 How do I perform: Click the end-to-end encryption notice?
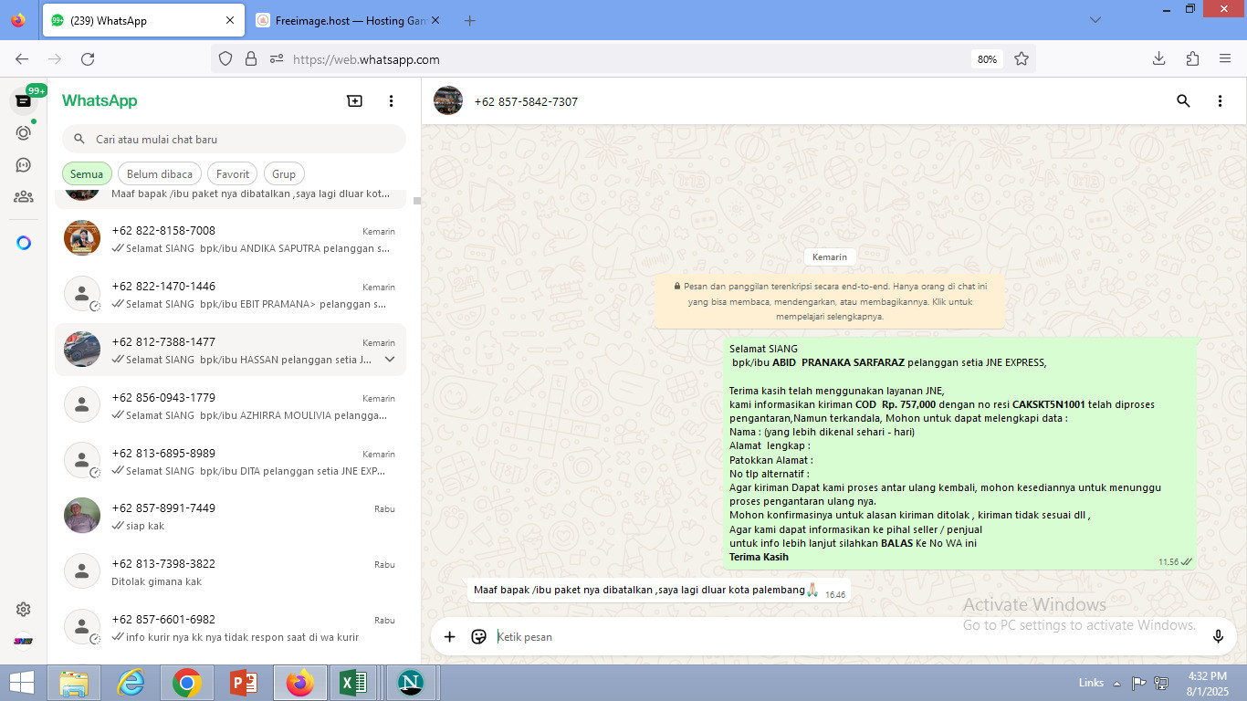coord(829,301)
